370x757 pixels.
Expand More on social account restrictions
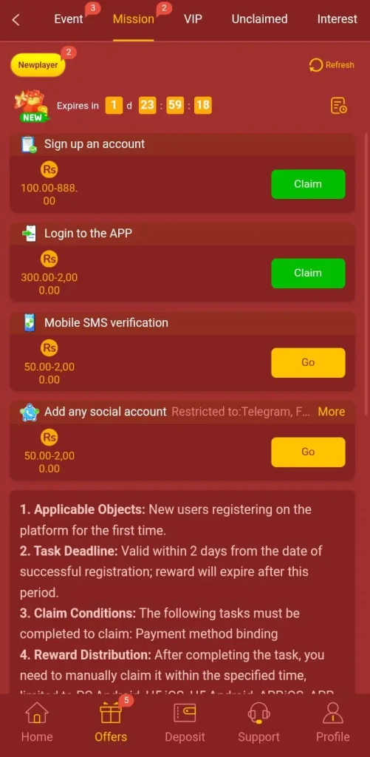[332, 412]
